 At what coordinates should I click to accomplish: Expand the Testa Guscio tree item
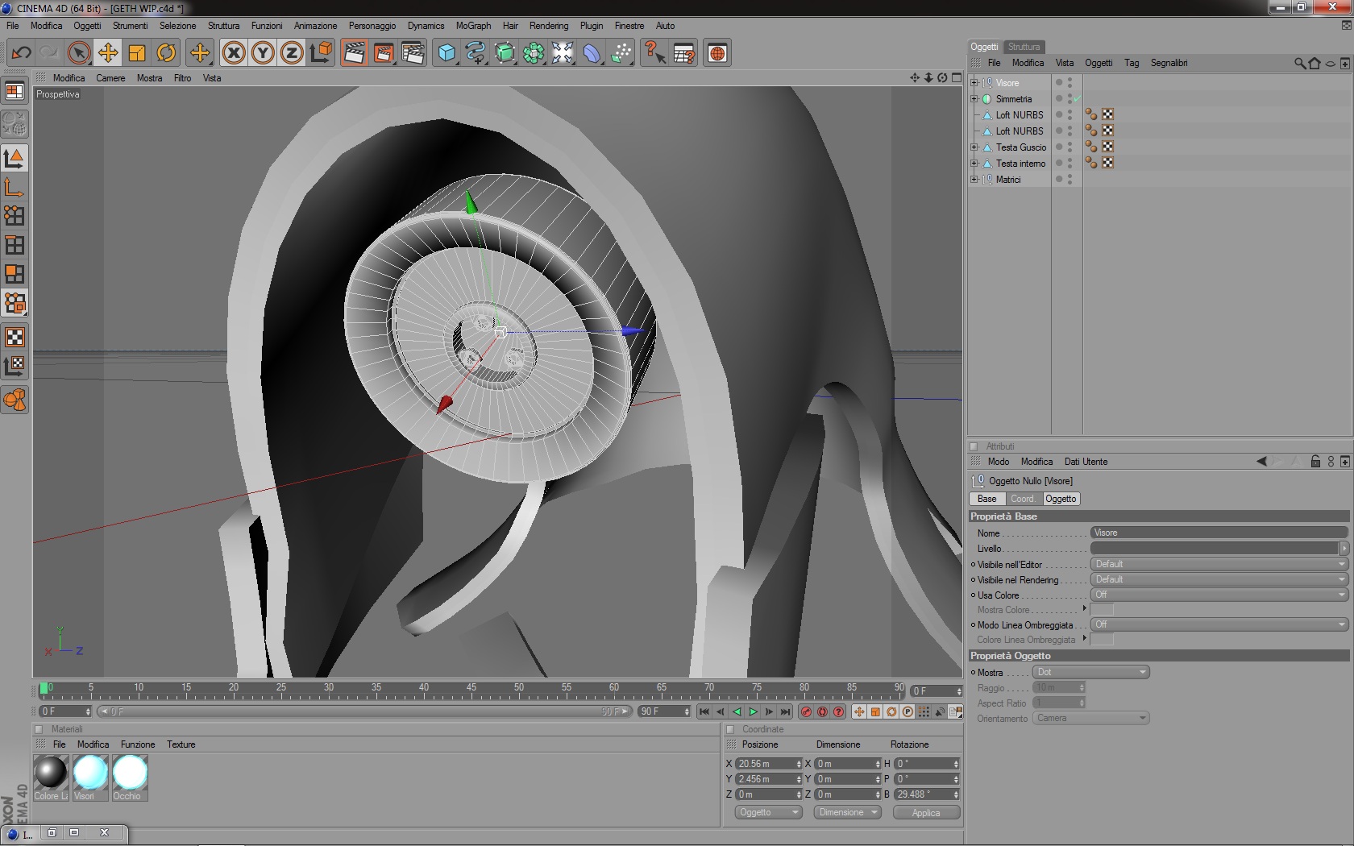tap(974, 147)
